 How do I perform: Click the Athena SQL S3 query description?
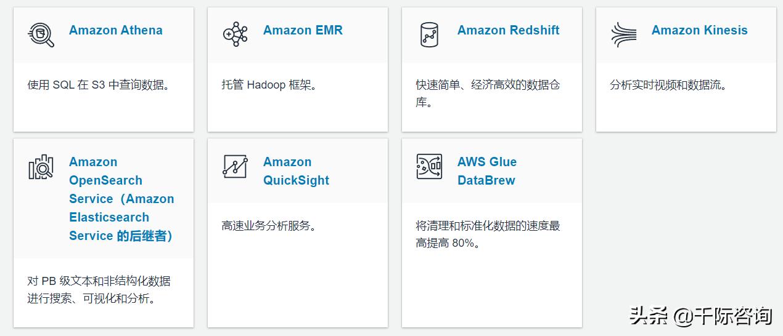click(x=99, y=85)
